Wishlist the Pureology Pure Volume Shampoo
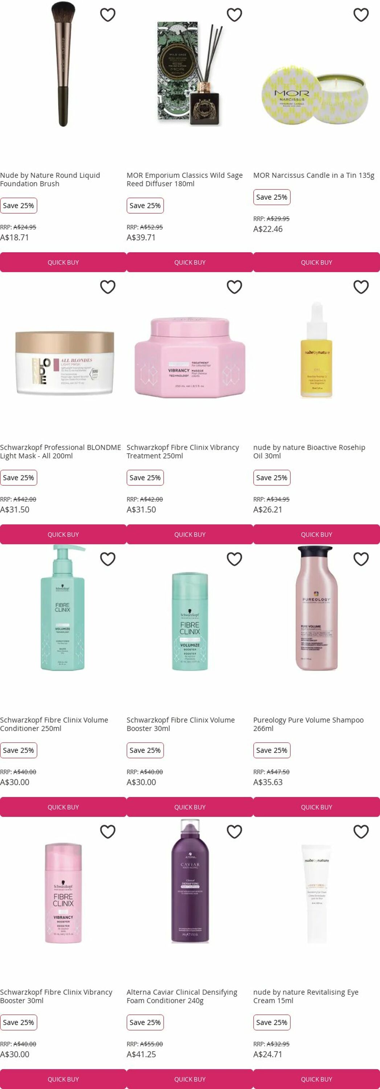Image resolution: width=380 pixels, height=1089 pixels. (x=361, y=559)
